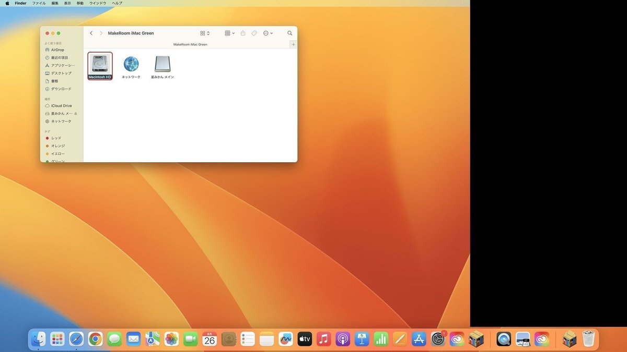Image resolution: width=627 pixels, height=352 pixels.
Task: Open Reminders from the Dock
Action: (x=248, y=339)
